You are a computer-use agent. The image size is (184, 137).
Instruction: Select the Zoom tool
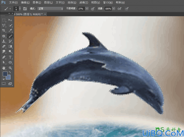point(10,68)
